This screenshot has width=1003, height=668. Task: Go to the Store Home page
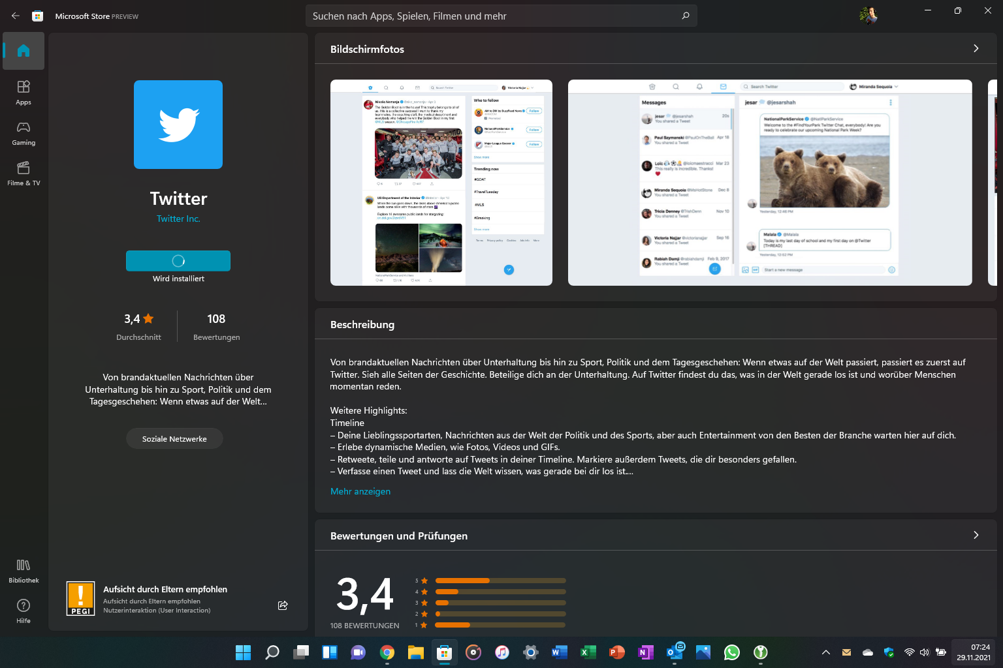[24, 51]
